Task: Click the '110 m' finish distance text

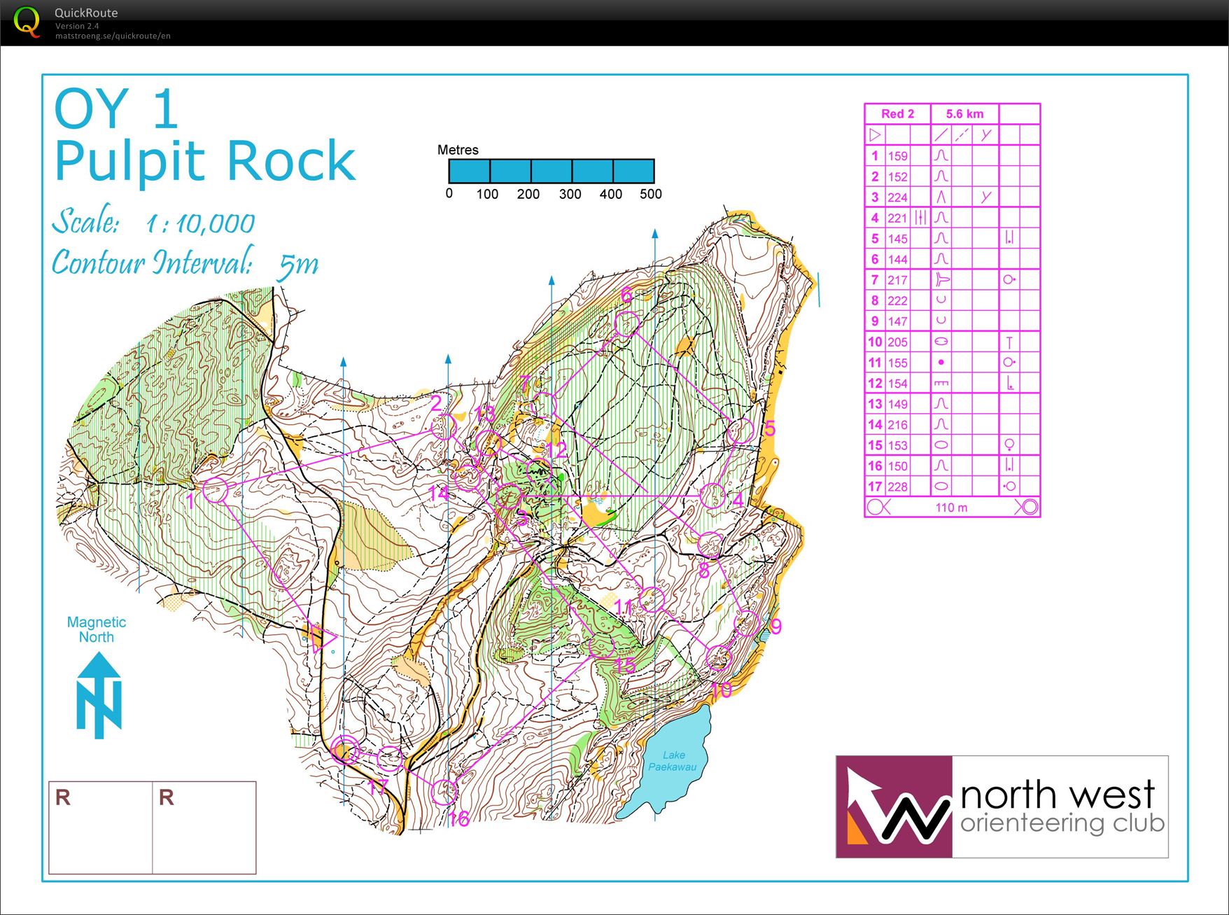Action: [x=952, y=508]
